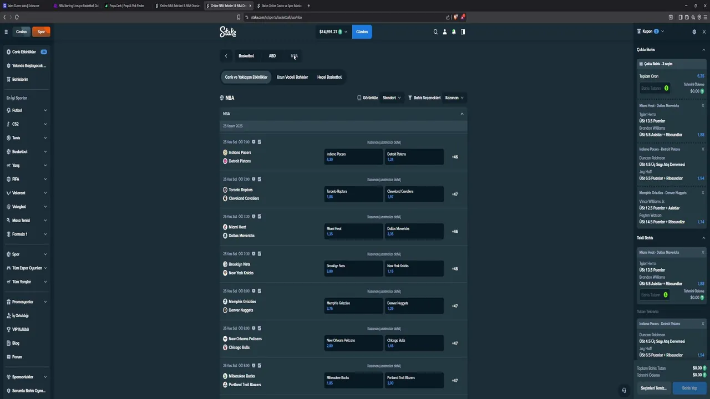Image resolution: width=710 pixels, height=399 pixels.
Task: Expand Tenis in the sidebar
Action: pyautogui.click(x=27, y=138)
